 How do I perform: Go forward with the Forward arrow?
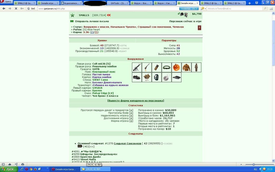10,8
